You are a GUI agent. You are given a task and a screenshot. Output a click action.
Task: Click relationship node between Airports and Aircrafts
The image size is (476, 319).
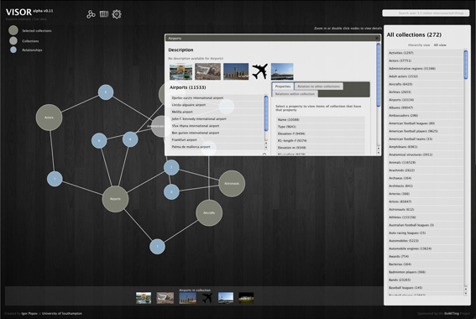[x=157, y=247]
